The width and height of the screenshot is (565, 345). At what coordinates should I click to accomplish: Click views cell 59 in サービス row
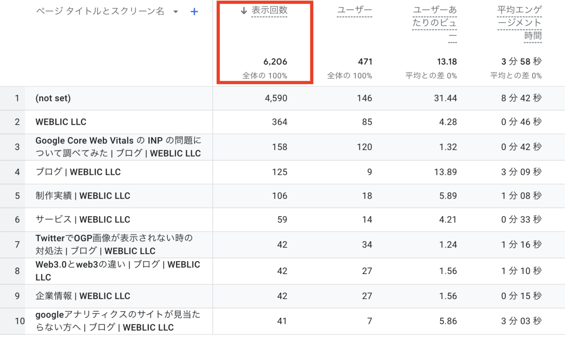click(282, 220)
